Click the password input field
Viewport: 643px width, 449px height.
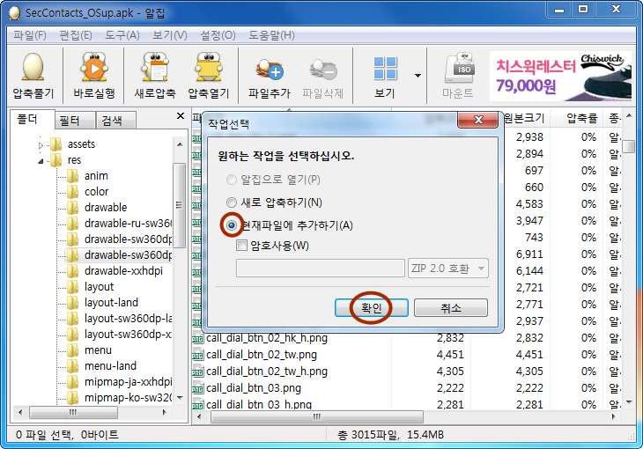point(320,269)
